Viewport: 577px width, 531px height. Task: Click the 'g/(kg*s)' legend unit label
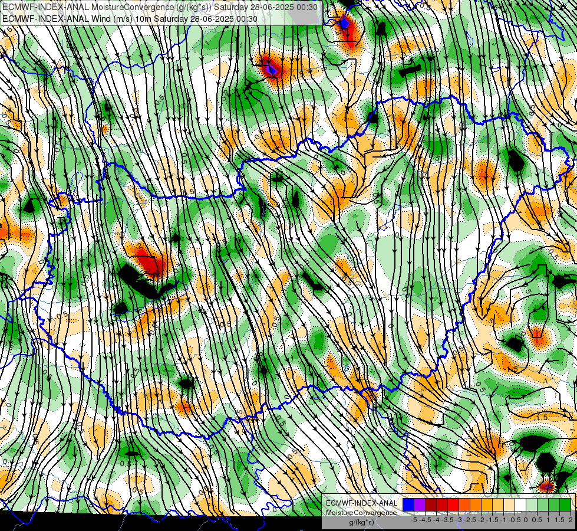click(x=361, y=522)
